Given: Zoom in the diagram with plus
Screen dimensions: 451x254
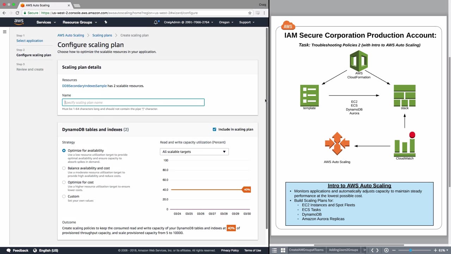Looking at the screenshot, I should coord(435,250).
